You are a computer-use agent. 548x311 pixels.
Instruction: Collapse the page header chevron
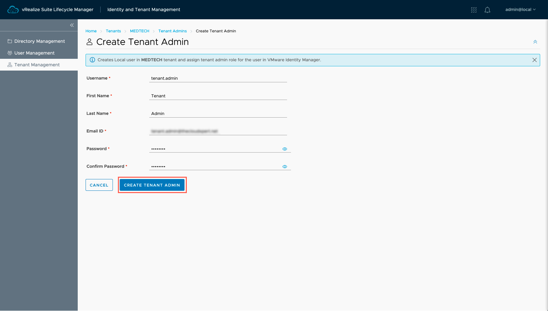[535, 42]
